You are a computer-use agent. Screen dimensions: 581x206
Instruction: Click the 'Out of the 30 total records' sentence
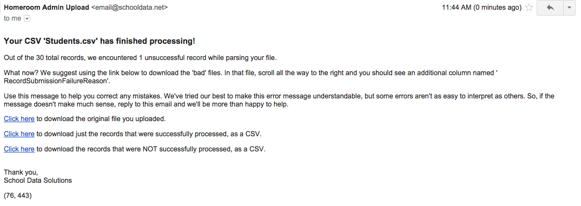point(141,58)
